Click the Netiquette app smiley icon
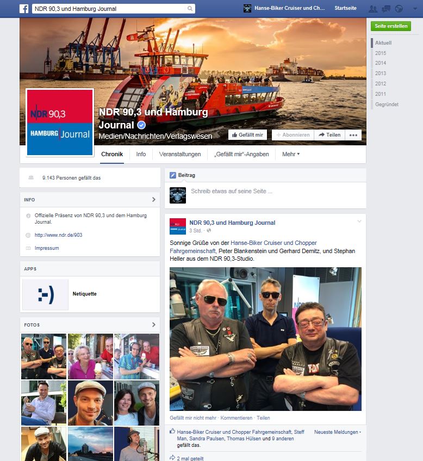The image size is (423, 461). [46, 294]
